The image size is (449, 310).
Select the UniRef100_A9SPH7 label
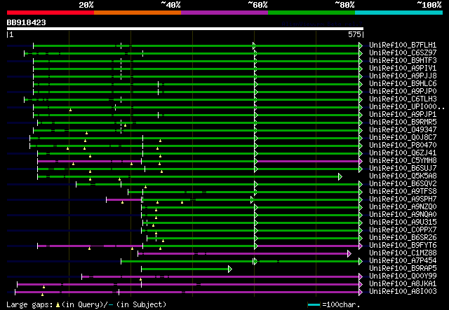pos(403,199)
